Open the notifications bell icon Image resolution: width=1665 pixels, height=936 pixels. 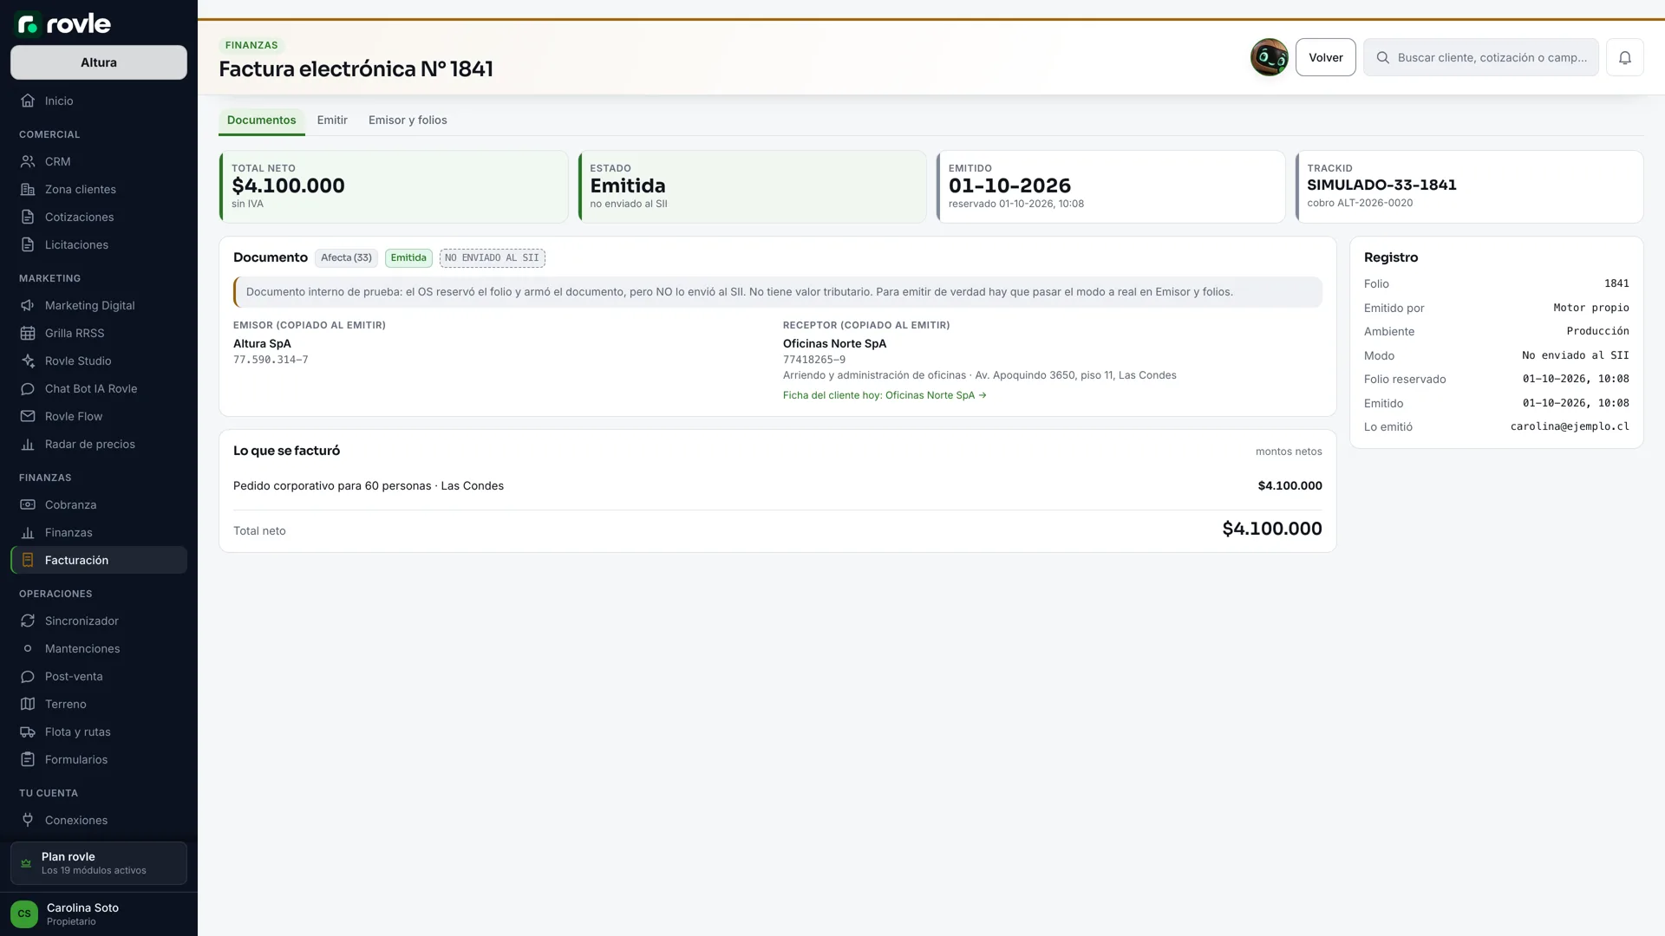tap(1624, 57)
